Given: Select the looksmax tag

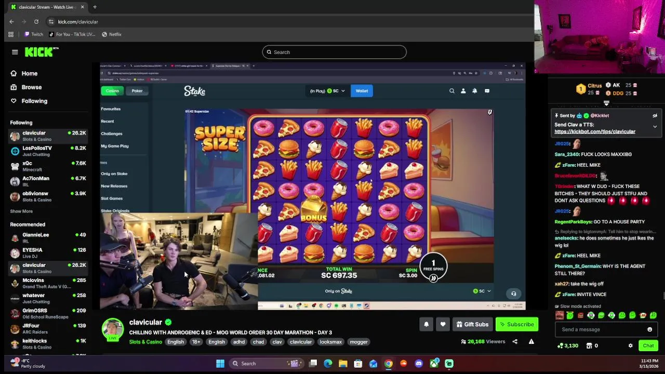Looking at the screenshot, I should pyautogui.click(x=330, y=342).
